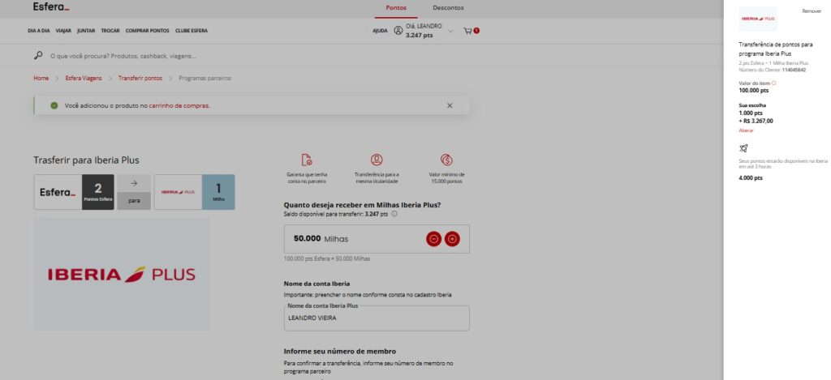The width and height of the screenshot is (831, 380).
Task: Open the Viajar menu item
Action: tap(63, 31)
